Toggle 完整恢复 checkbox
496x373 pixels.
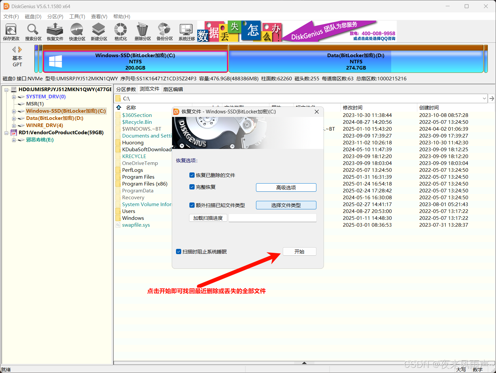pyautogui.click(x=192, y=187)
